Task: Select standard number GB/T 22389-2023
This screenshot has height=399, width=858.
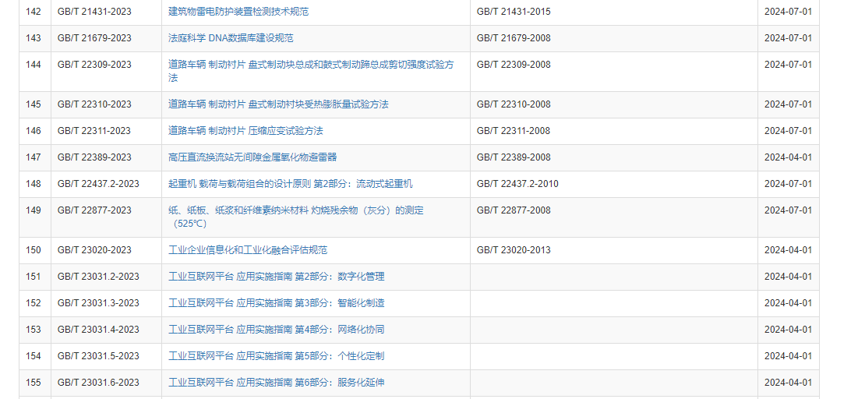Action: tap(94, 157)
